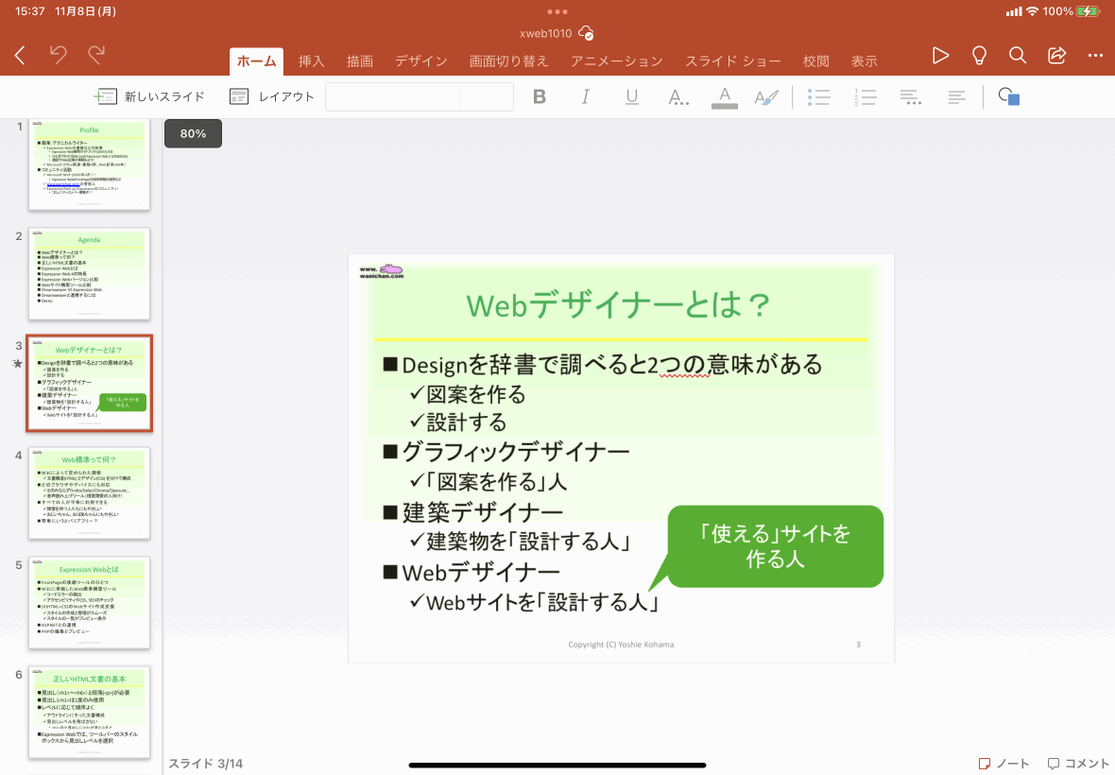The image size is (1115, 775).
Task: Switch to the 画面切り替え tab
Action: tap(509, 61)
